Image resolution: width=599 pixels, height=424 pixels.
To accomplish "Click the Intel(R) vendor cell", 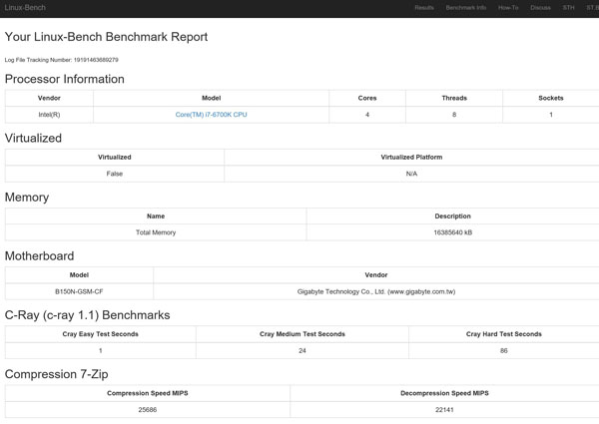I will click(x=49, y=115).
